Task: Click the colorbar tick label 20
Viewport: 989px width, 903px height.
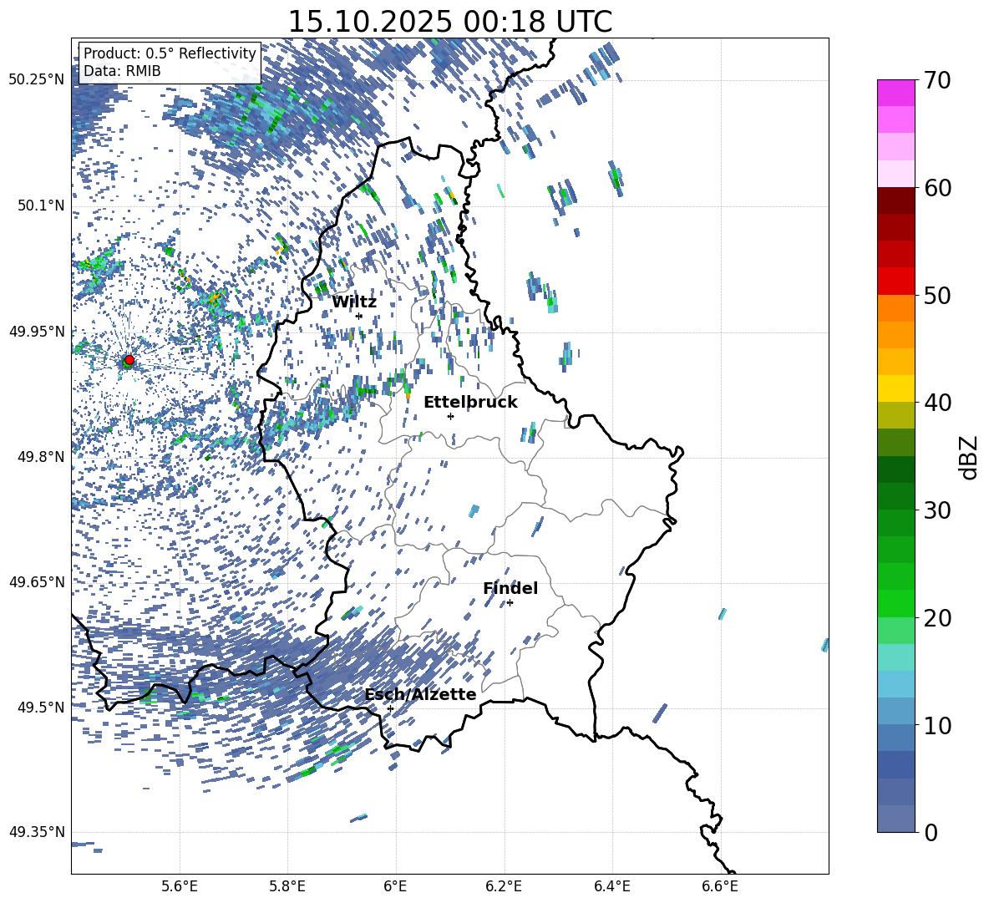Action: point(937,618)
